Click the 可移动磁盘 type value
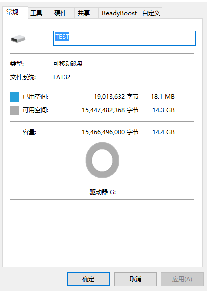 (68, 64)
